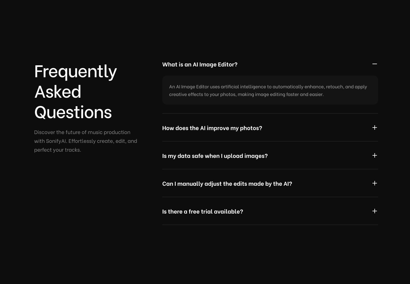
Task: Select the question 'What is an AI Image Editor?'
Action: pos(200,64)
